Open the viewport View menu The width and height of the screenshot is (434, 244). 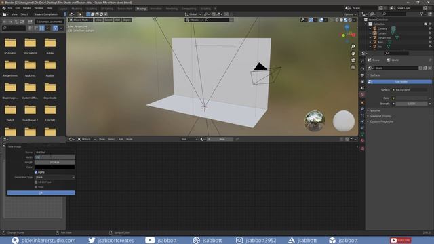[x=98, y=20]
